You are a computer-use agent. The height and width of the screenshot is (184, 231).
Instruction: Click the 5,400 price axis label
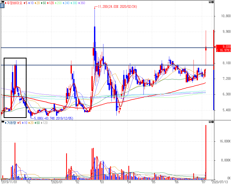pos(226,110)
